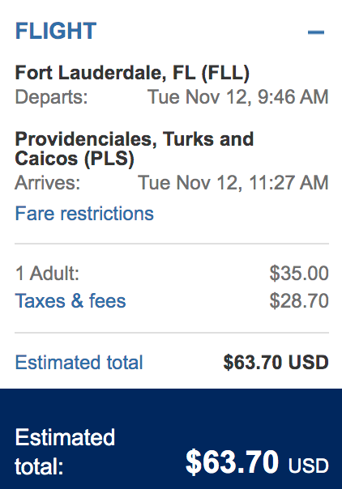Select the Providenciales, Turks and Caicos (PLS) destination
Viewport: 342px width, 489px height.
coord(135,149)
